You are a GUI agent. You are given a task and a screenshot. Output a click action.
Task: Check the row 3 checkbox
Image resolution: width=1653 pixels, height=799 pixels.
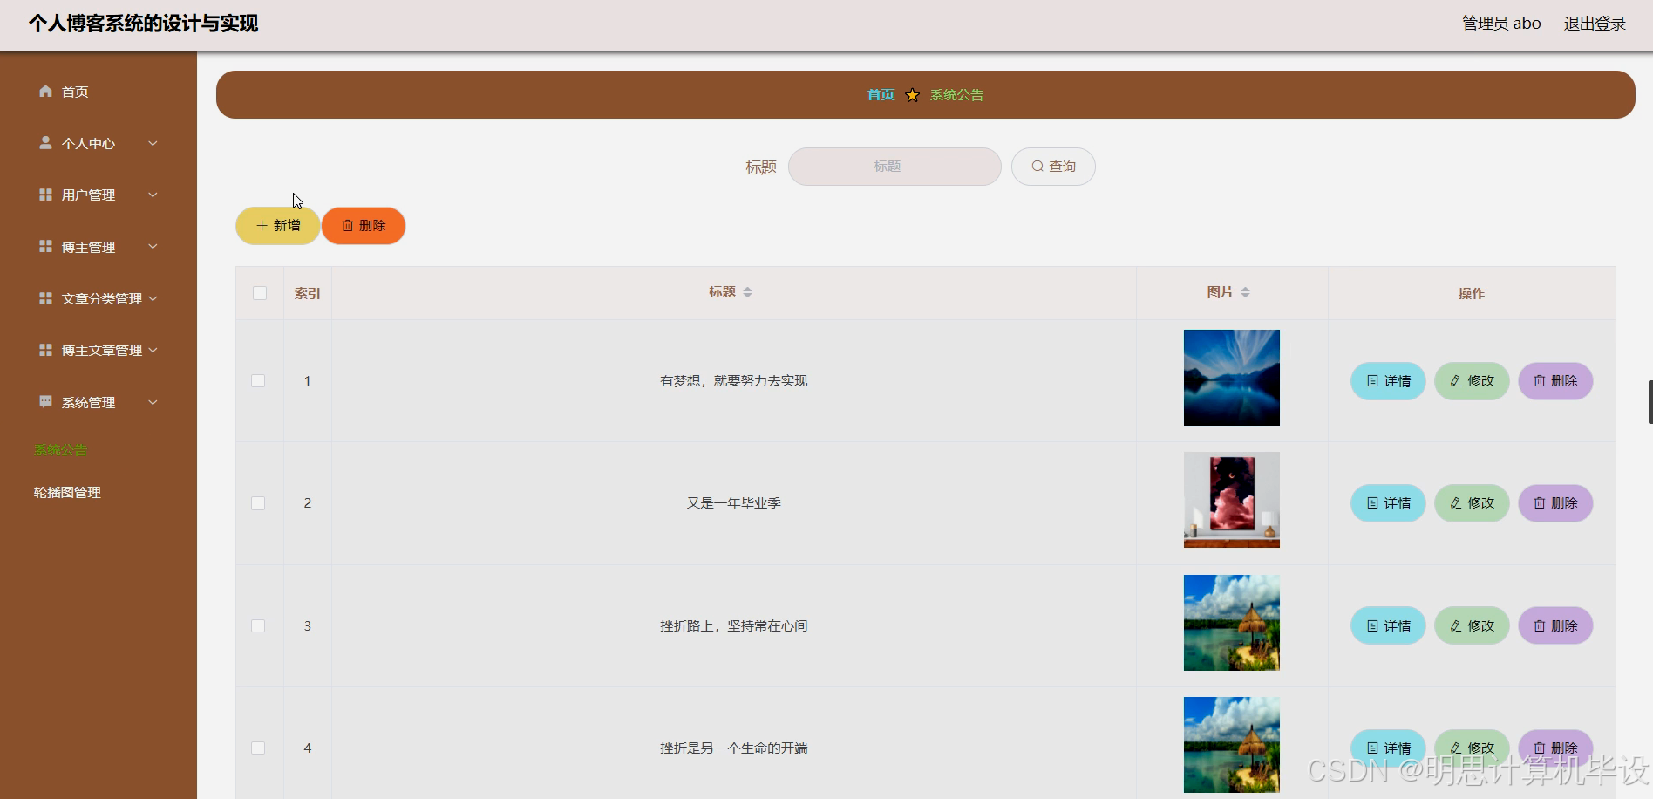[x=258, y=625]
